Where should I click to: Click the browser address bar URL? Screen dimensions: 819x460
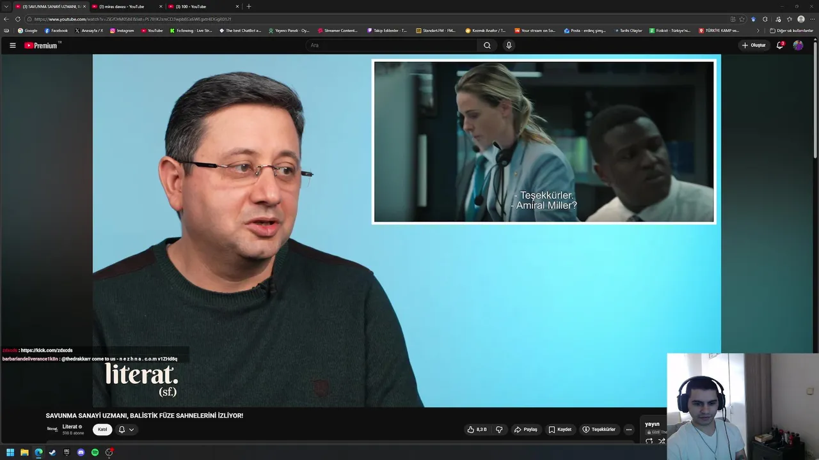coord(133,19)
